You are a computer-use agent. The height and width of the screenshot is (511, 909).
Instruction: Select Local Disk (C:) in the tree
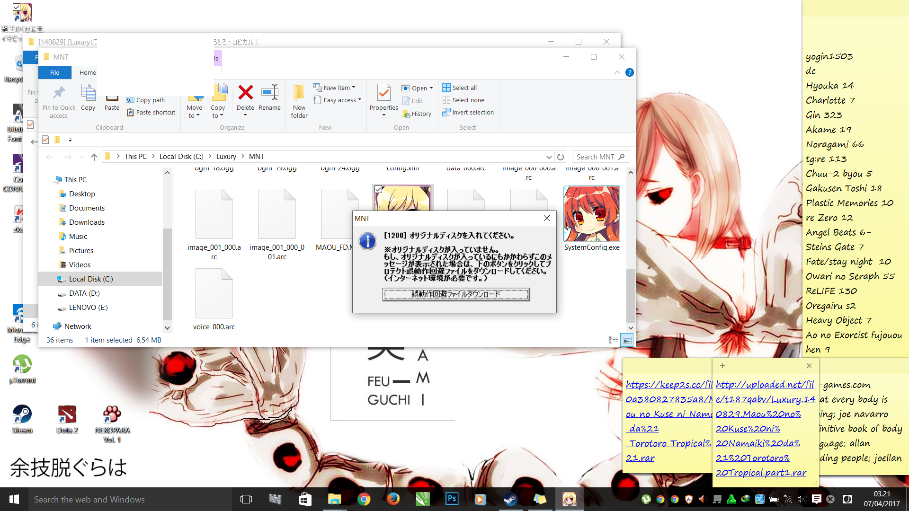click(x=100, y=279)
